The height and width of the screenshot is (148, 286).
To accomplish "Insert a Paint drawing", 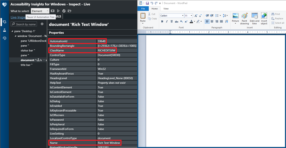I will click(244, 18).
